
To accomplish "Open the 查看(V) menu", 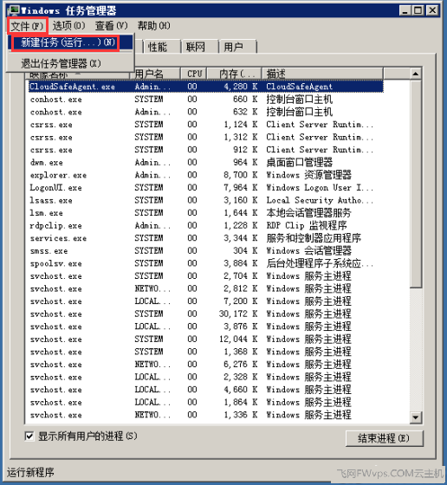I will (x=112, y=26).
